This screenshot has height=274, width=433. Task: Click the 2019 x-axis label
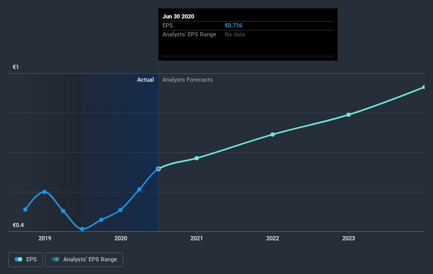point(45,238)
